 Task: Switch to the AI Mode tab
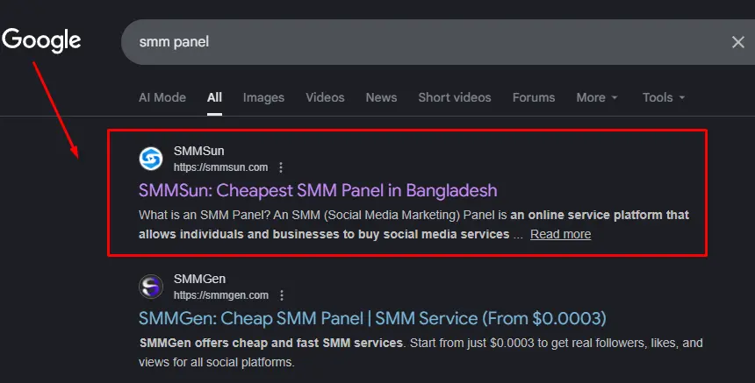pyautogui.click(x=162, y=97)
